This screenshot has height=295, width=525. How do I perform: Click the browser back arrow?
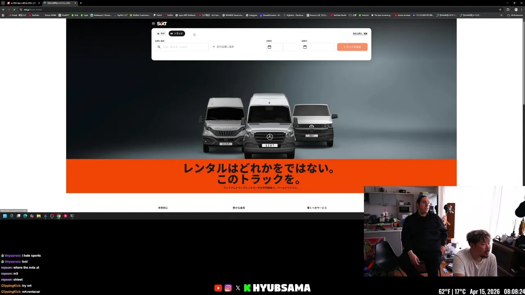(x=3, y=9)
